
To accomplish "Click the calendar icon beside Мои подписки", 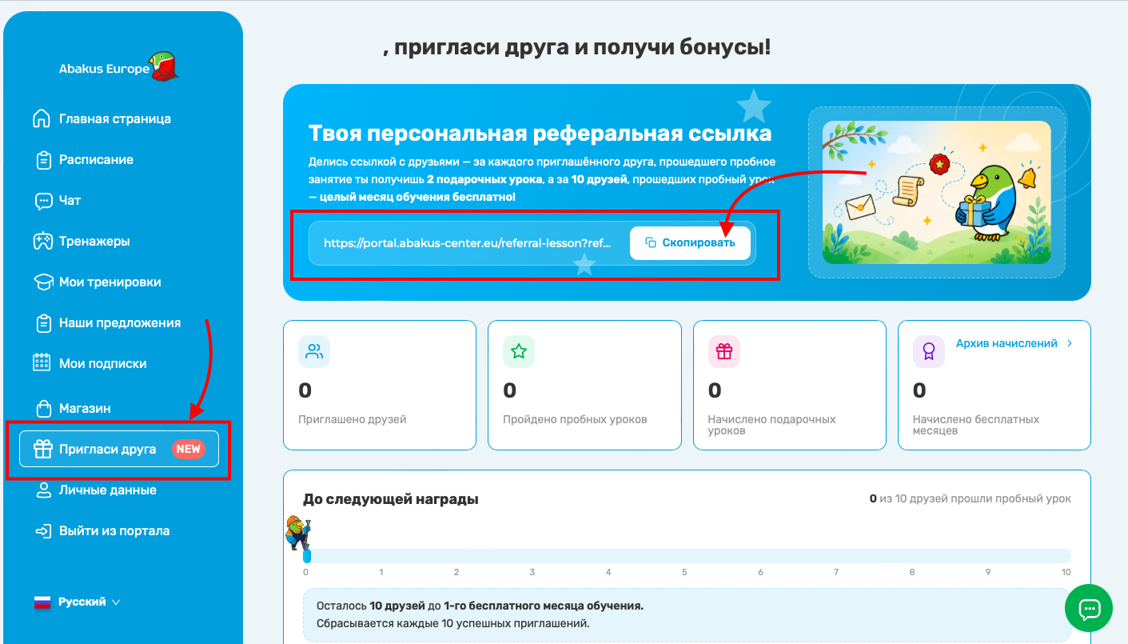I will tap(42, 362).
